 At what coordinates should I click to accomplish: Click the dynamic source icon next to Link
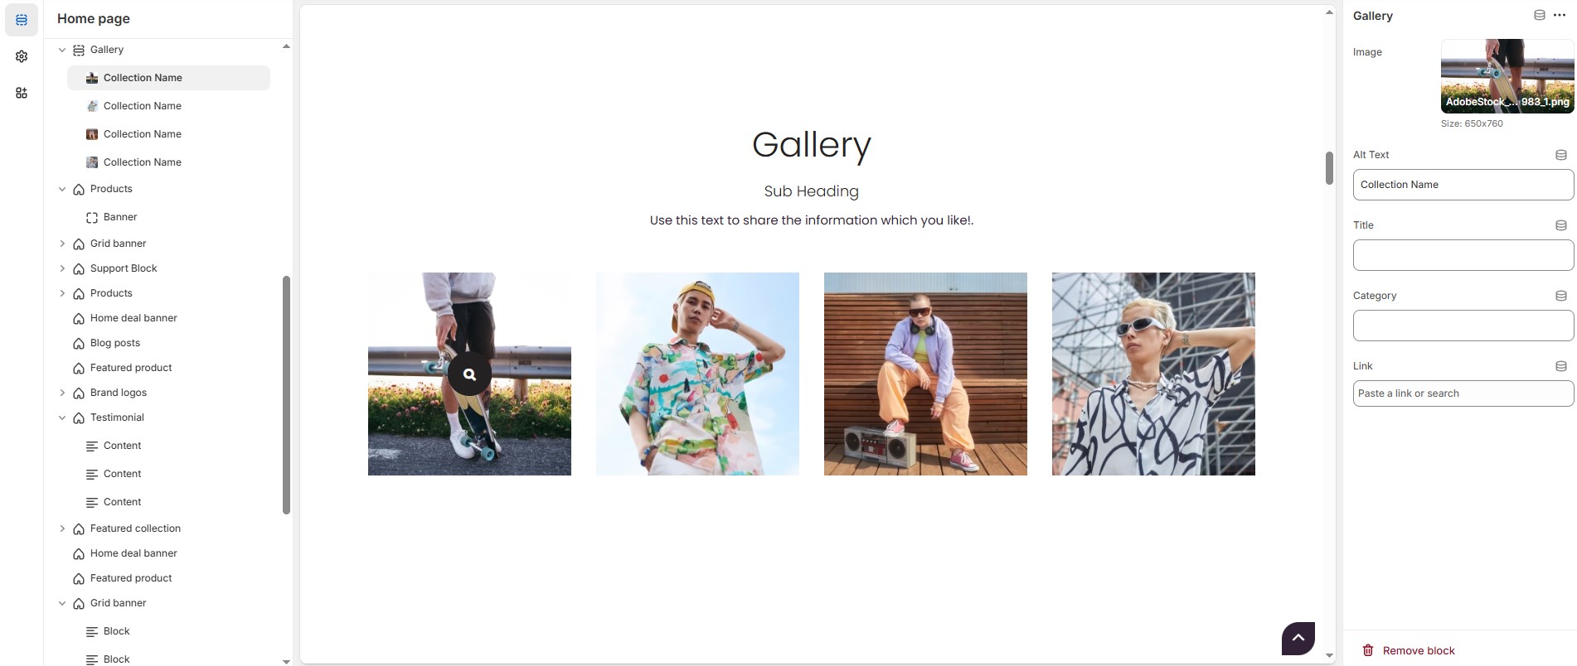click(x=1560, y=366)
